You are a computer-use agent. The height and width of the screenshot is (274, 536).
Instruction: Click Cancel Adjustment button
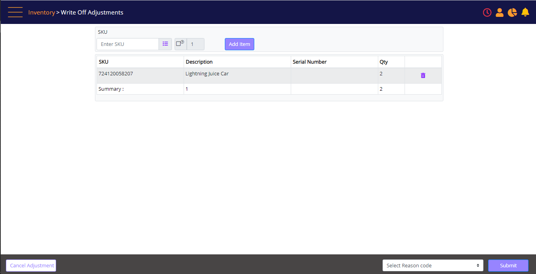tap(31, 265)
